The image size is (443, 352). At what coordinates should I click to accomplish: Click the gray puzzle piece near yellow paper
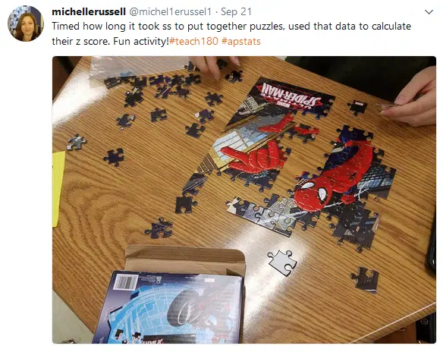(77, 142)
